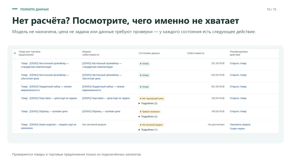
Task: Click the "Назначить модель" link
Action: [x=240, y=125]
